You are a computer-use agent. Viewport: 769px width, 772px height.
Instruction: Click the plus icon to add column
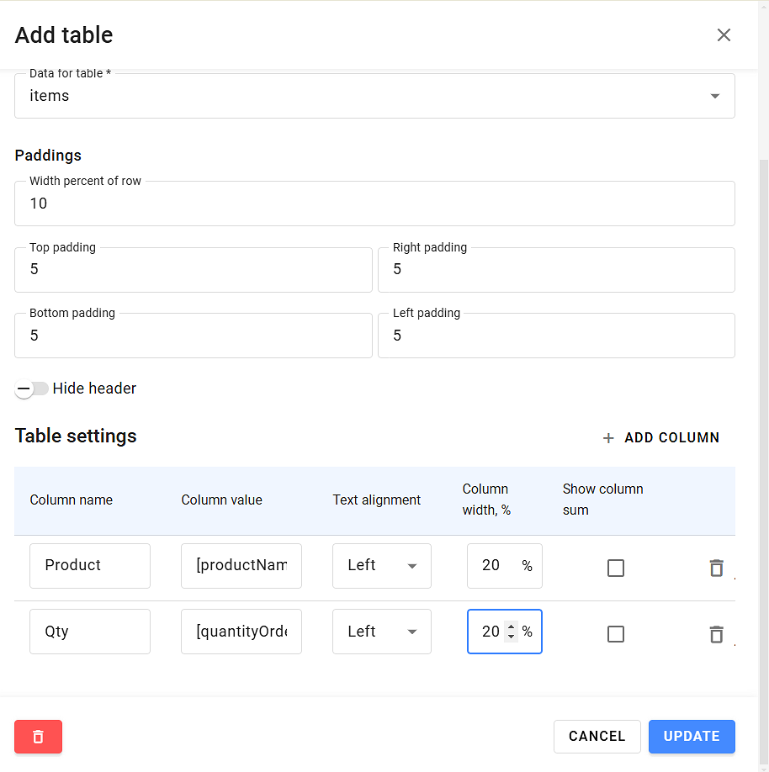pyautogui.click(x=608, y=438)
